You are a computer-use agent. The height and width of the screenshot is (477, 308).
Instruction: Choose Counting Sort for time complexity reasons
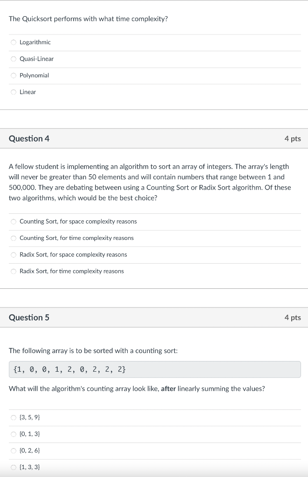pos(14,238)
